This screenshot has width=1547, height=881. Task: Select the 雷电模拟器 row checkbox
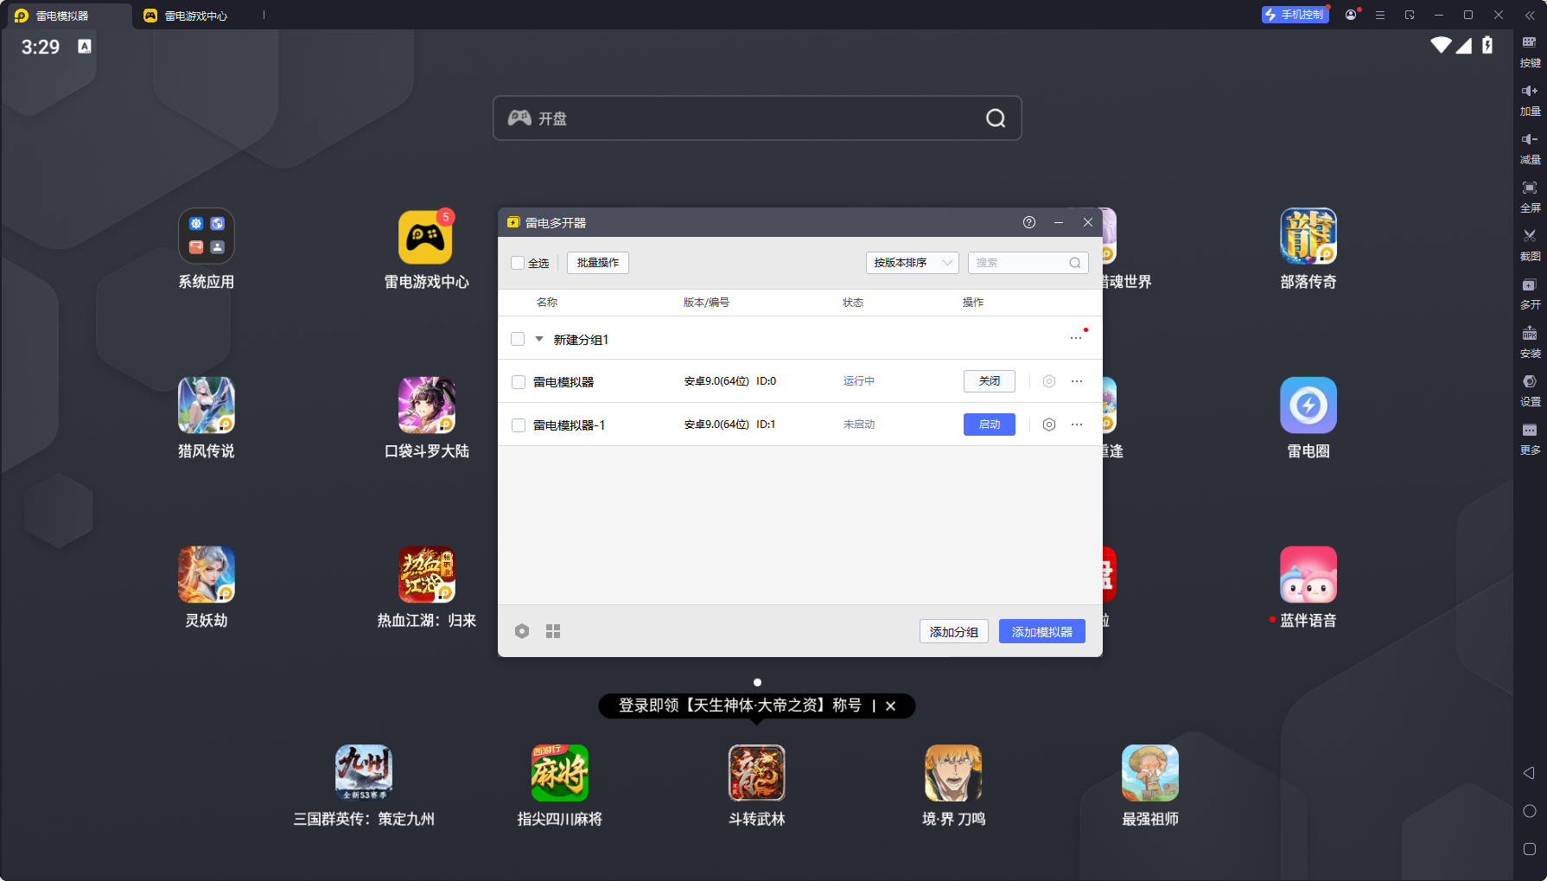click(519, 381)
